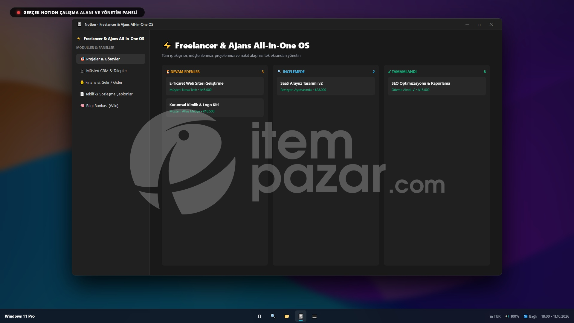Click 'Müşteri: Nova Tech' card subtitle

183,90
